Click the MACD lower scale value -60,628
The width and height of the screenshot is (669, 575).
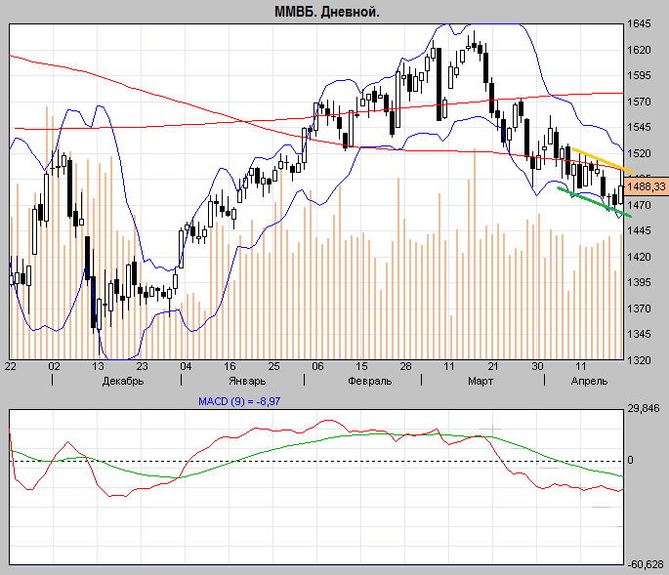[x=646, y=565]
